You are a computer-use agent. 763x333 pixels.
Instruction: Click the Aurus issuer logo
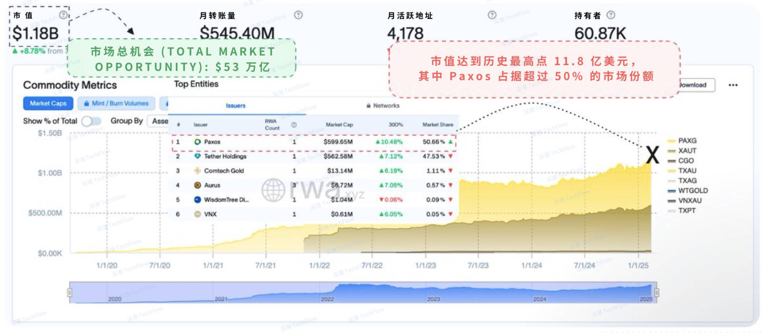coord(197,185)
